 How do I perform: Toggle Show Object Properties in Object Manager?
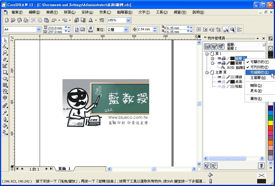[x=208, y=46]
